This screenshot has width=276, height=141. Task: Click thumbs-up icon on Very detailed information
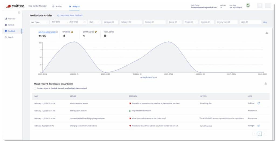tap(130, 111)
